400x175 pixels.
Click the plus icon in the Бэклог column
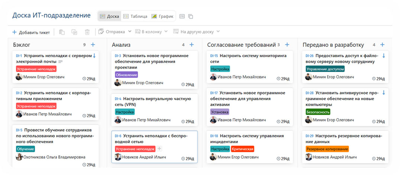[x=93, y=45]
